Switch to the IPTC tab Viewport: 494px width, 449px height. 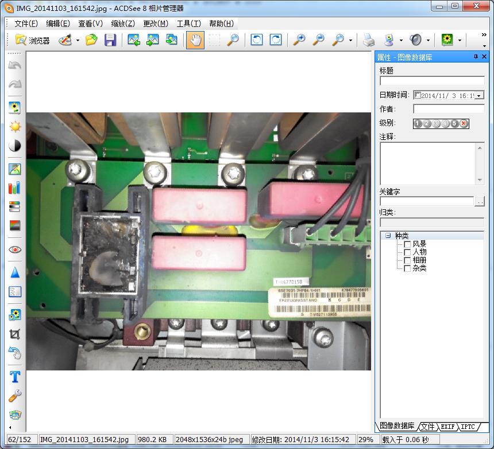click(x=468, y=427)
